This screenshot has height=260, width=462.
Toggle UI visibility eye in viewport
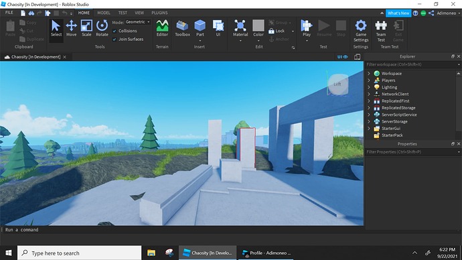(342, 56)
